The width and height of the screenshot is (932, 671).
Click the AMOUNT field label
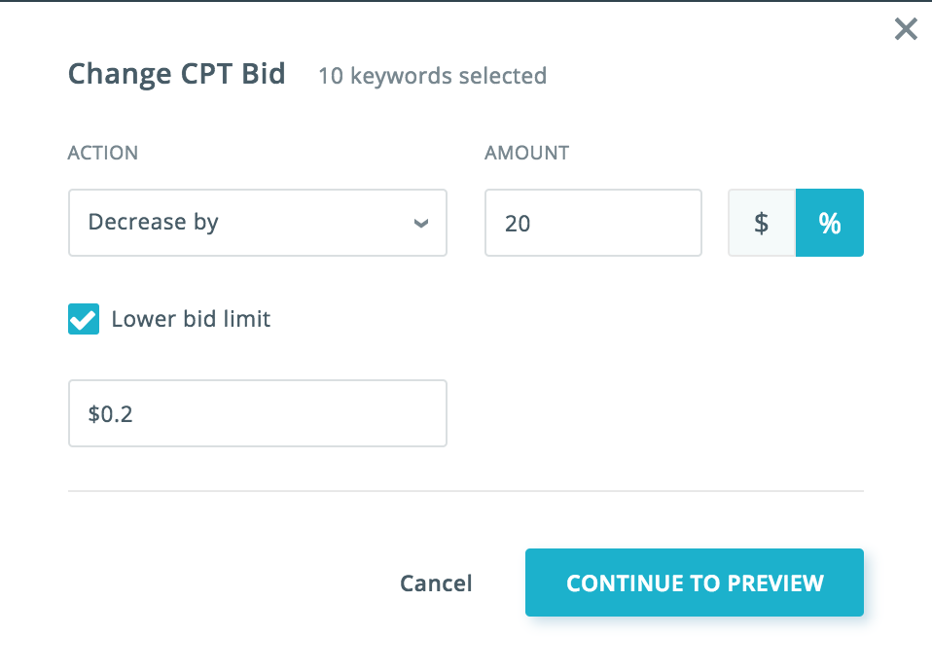tap(526, 153)
